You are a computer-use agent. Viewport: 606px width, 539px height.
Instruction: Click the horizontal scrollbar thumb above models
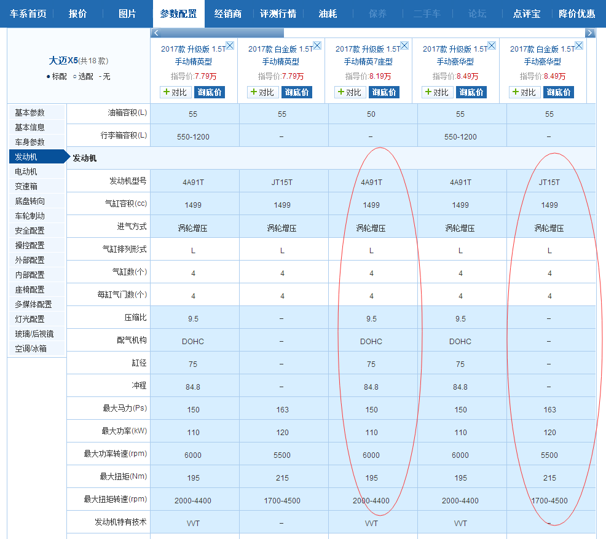pyautogui.click(x=222, y=33)
